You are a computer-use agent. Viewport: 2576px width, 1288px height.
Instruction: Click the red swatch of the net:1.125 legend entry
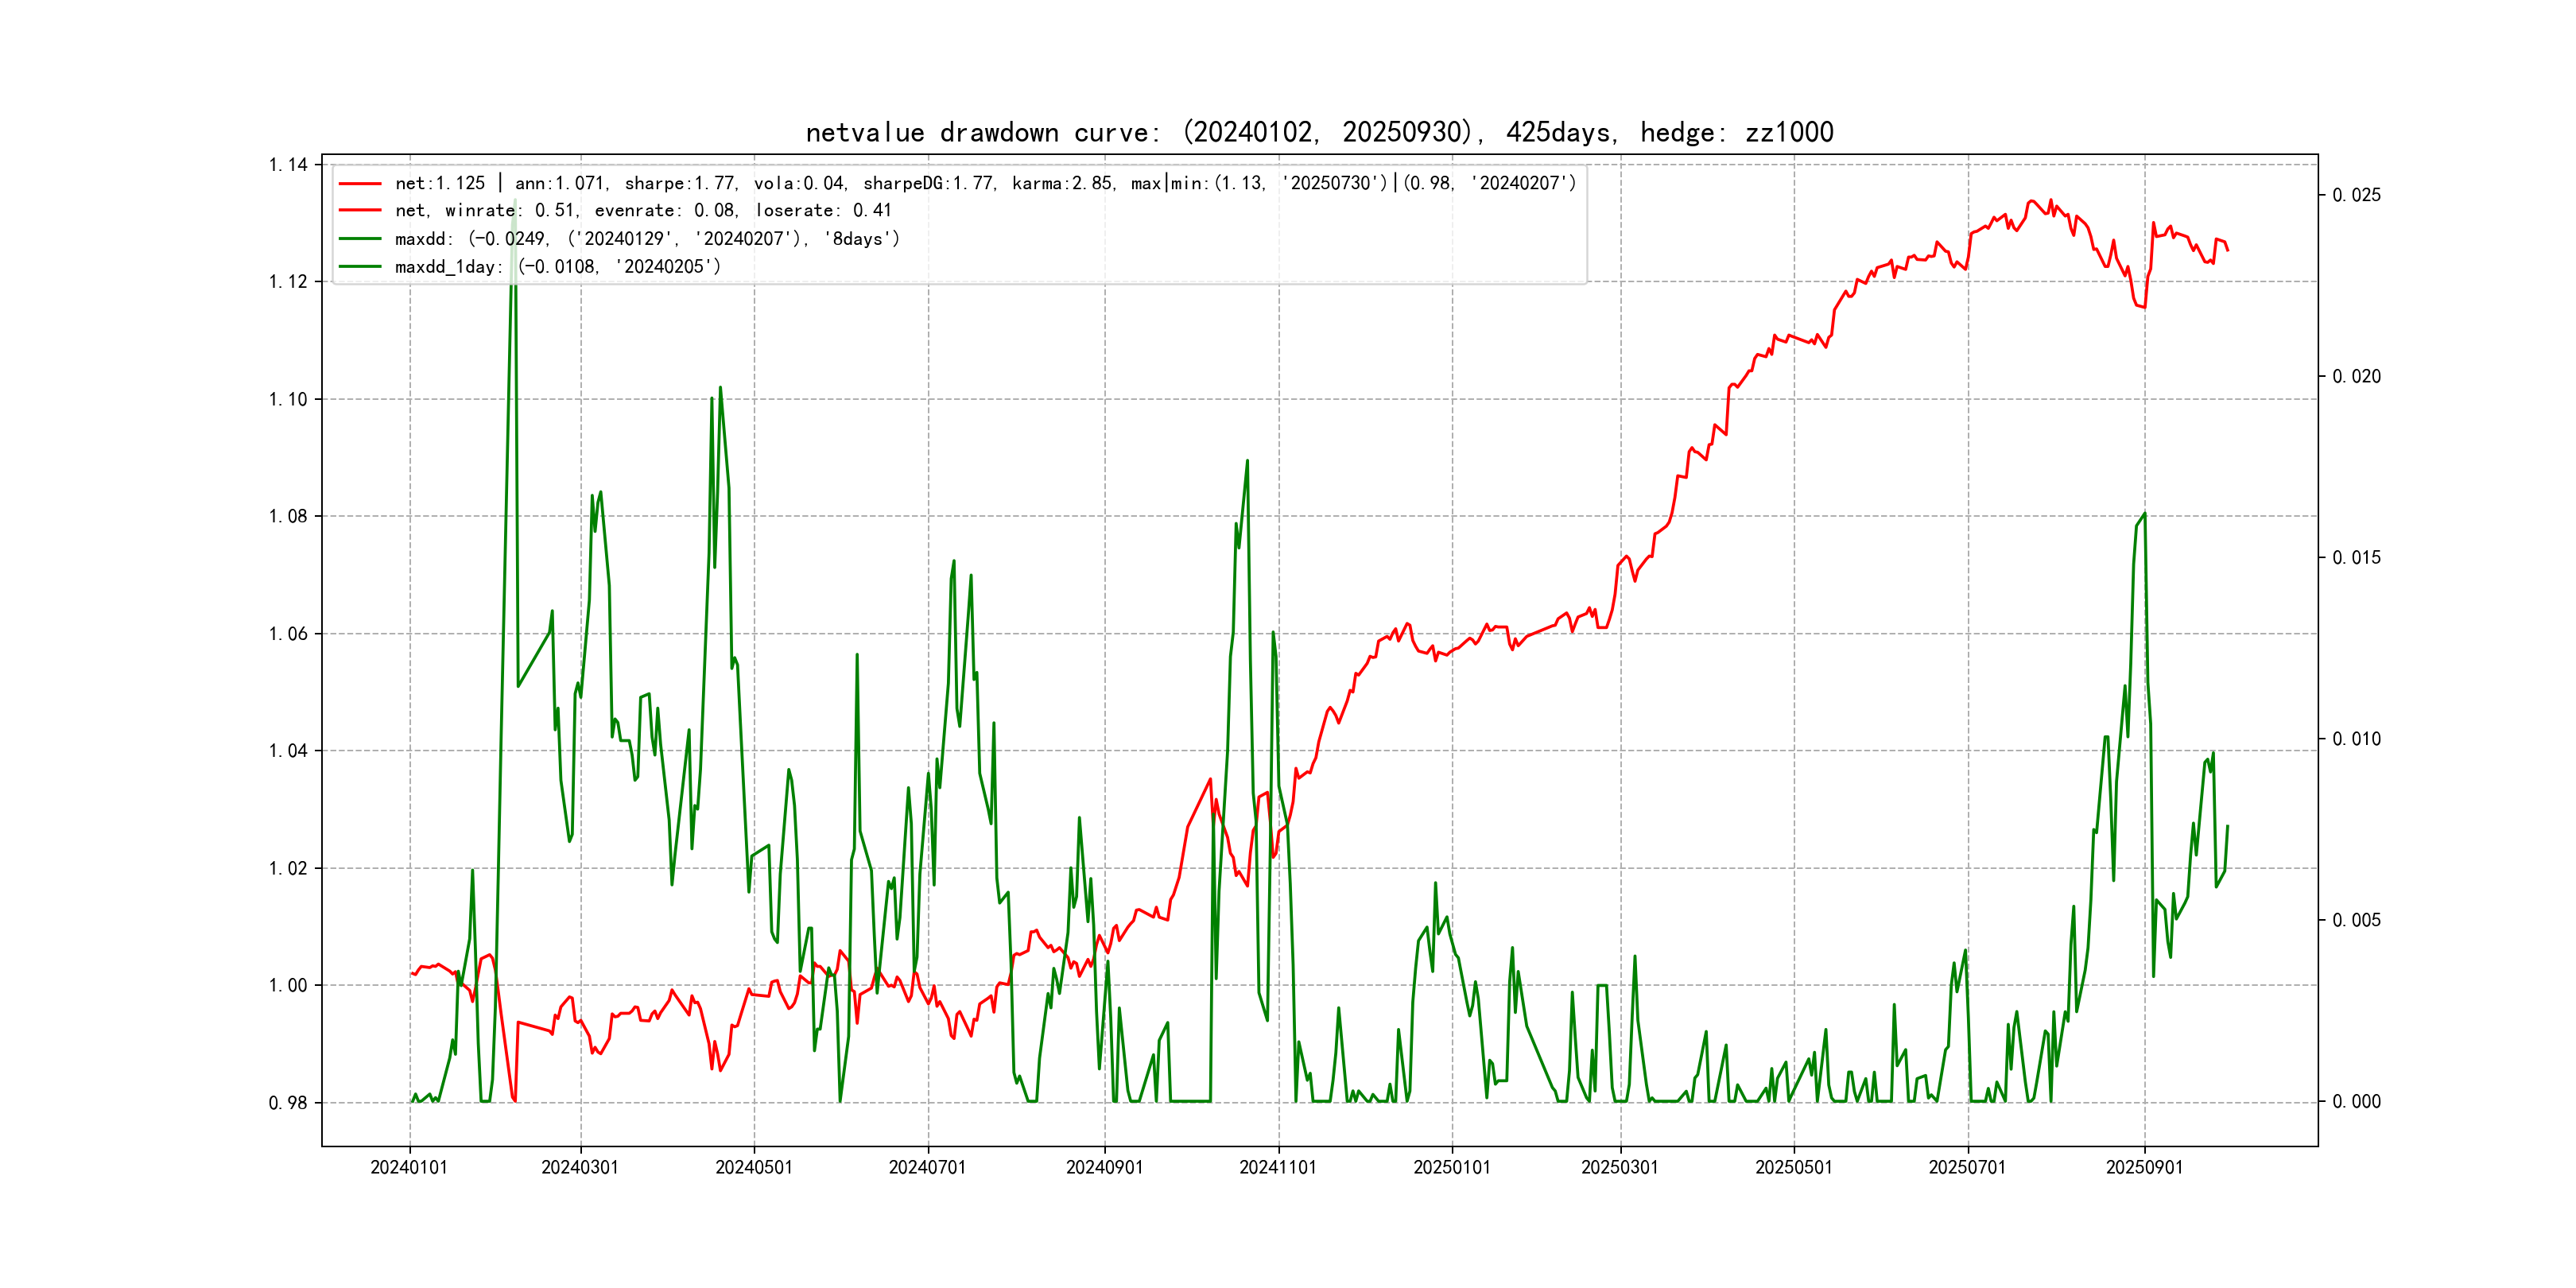click(x=360, y=184)
